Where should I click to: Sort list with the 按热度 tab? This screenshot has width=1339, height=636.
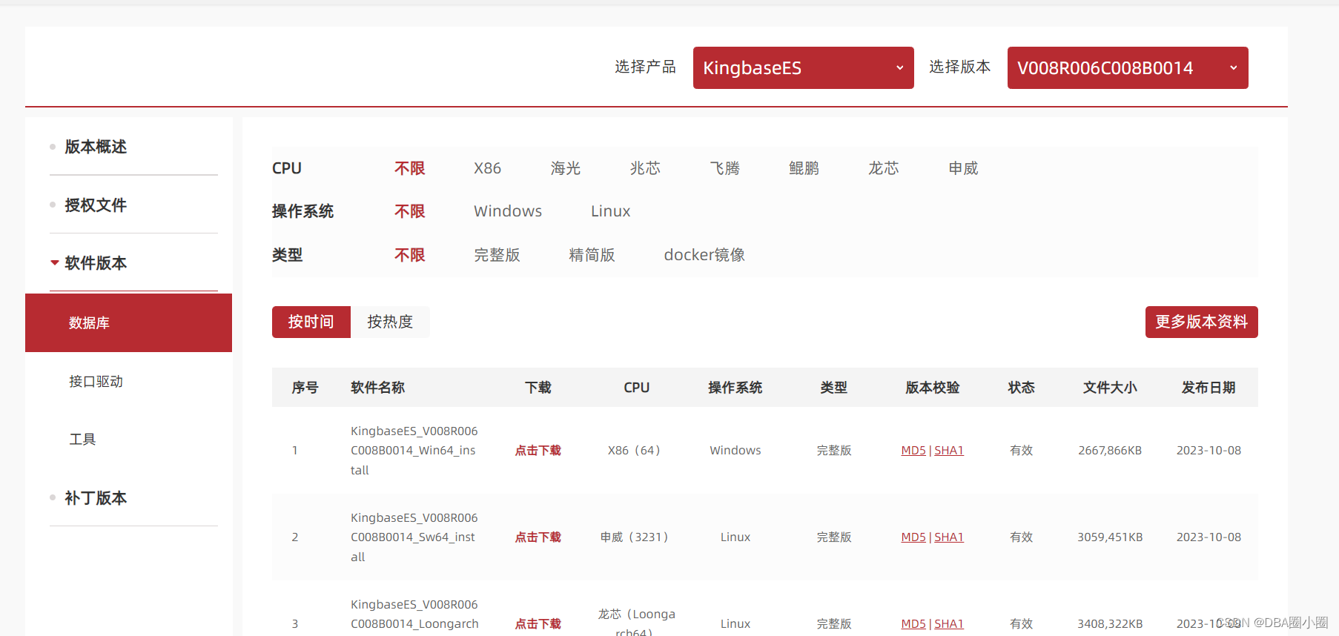(390, 322)
